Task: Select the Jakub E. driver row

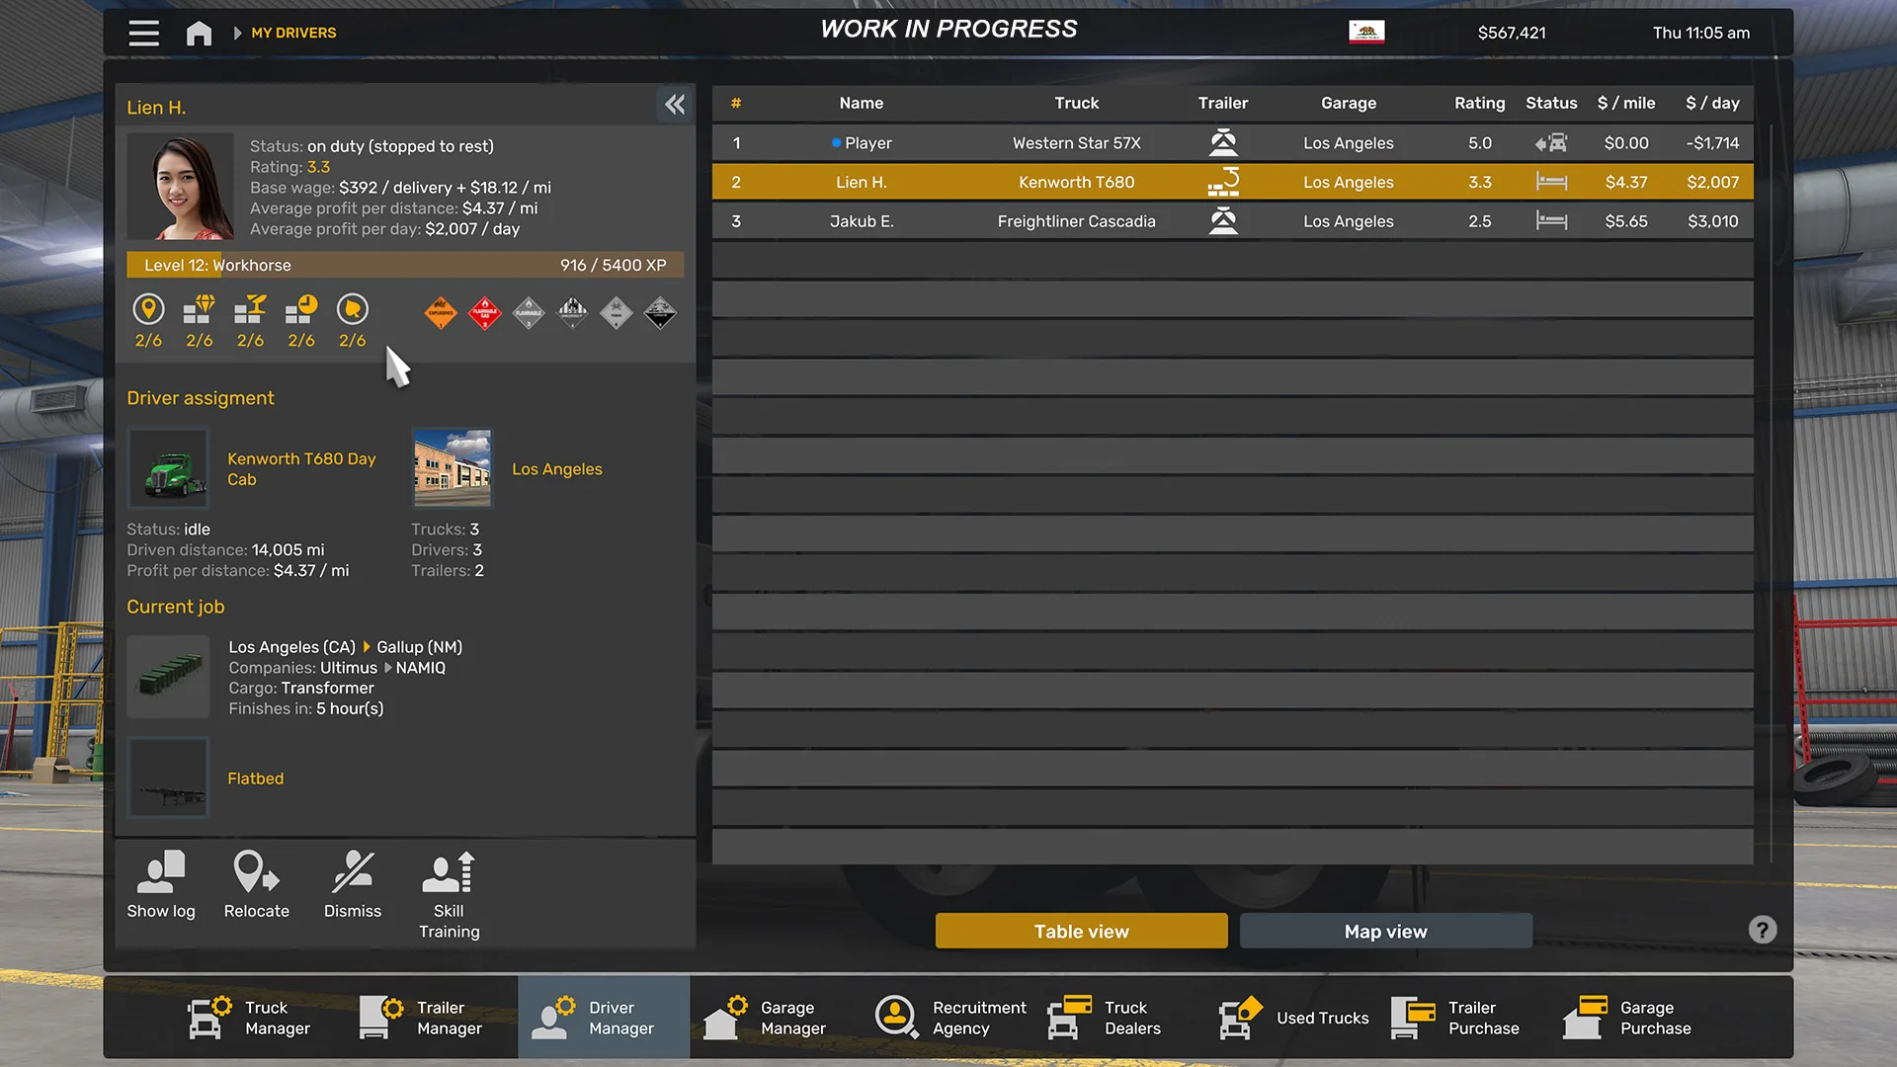Action: click(1233, 221)
